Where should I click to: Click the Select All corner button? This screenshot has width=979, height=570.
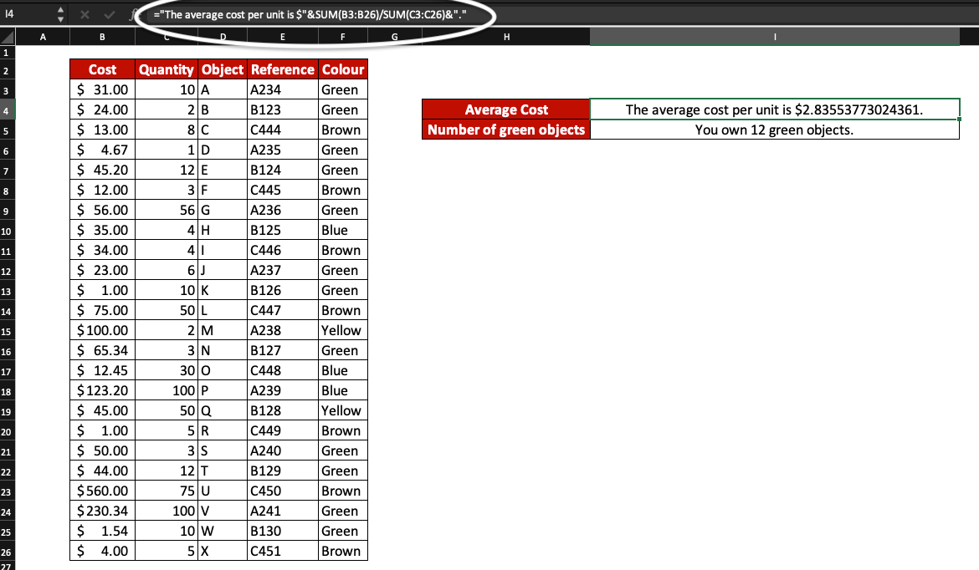(6, 36)
